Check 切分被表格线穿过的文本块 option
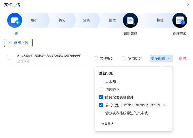Image resolution: width=193 pixels, height=138 pixels. 101,113
